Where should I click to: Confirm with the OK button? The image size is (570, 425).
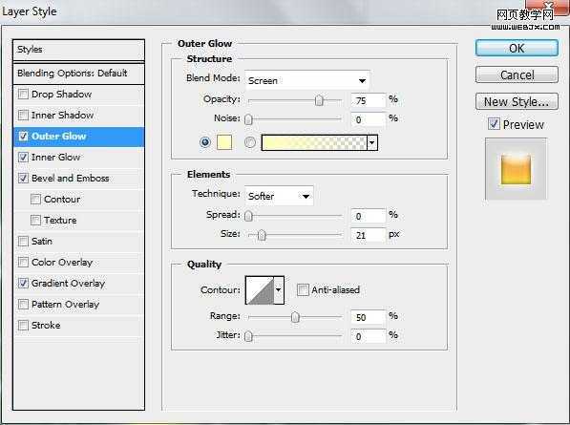click(x=517, y=48)
